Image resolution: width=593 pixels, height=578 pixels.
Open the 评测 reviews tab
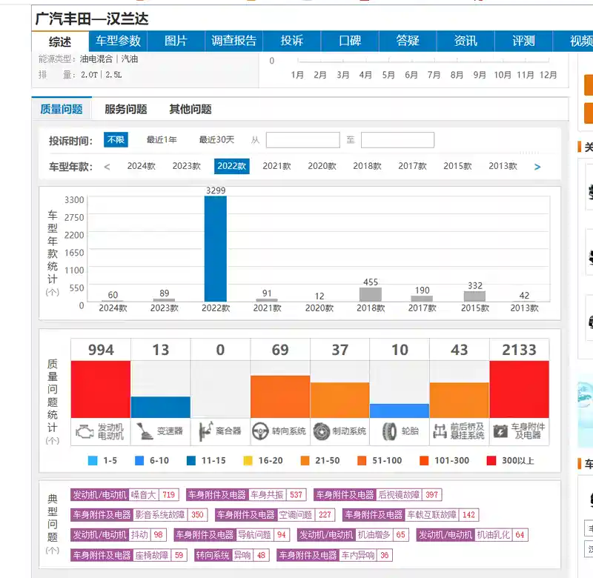[524, 41]
